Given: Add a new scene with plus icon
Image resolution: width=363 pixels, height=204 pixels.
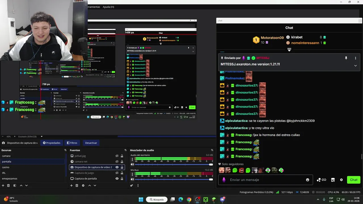Looking at the screenshot, I should coord(3,186).
